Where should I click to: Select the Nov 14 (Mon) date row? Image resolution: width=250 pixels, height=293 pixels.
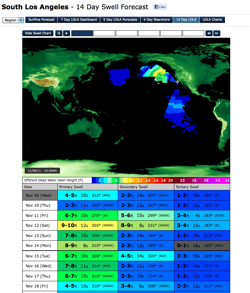40,246
